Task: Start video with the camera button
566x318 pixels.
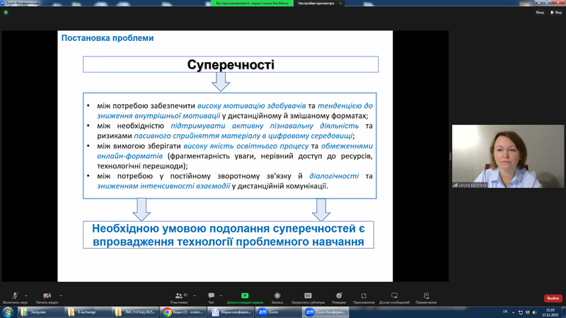Action: pos(47,296)
